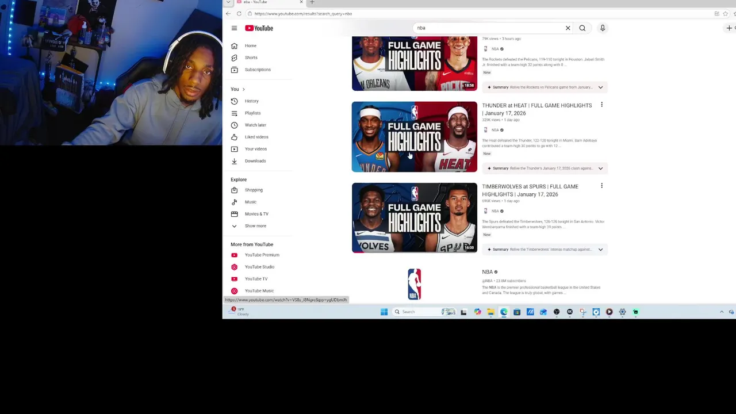
Task: Click the Create plus button
Action: (729, 28)
